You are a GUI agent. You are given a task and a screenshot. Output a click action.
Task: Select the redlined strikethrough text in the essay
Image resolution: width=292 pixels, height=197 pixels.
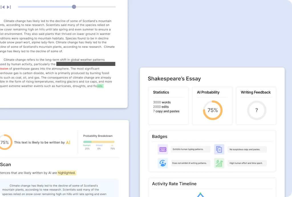4,68
